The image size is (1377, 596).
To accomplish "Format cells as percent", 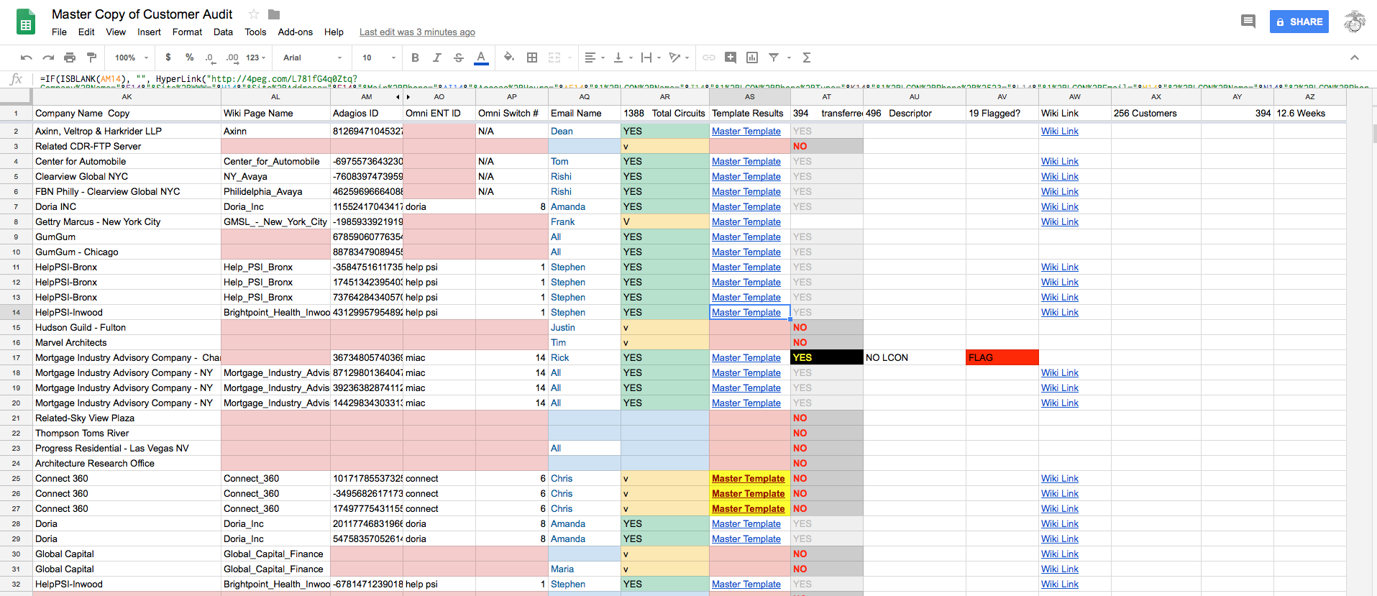I will (189, 58).
